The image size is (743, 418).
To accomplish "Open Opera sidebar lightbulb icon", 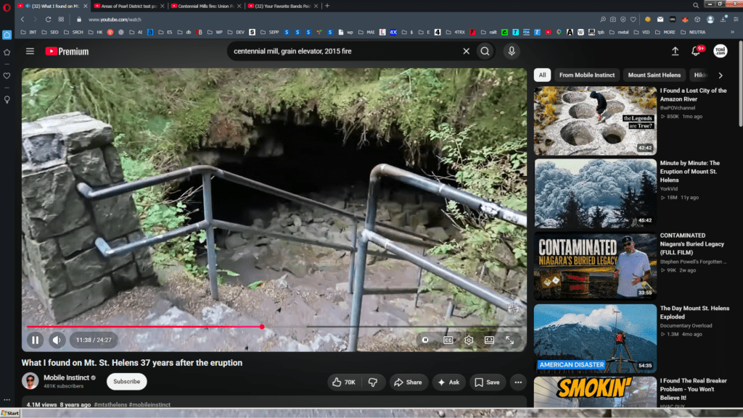I will (7, 100).
